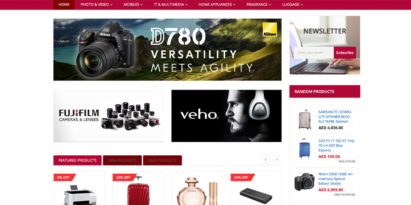Go to the Home menu item
This screenshot has width=411, height=205.
click(x=64, y=5)
